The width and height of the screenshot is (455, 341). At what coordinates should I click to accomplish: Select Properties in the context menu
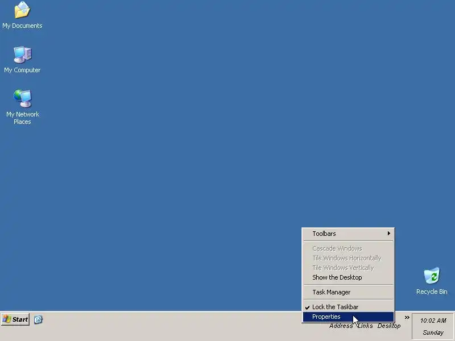click(348, 317)
